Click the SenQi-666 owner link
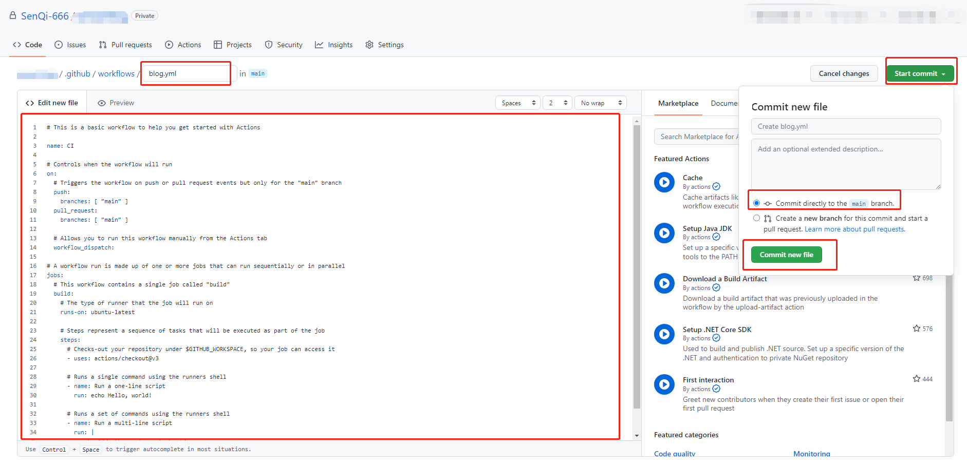The image size is (967, 465). 45,16
